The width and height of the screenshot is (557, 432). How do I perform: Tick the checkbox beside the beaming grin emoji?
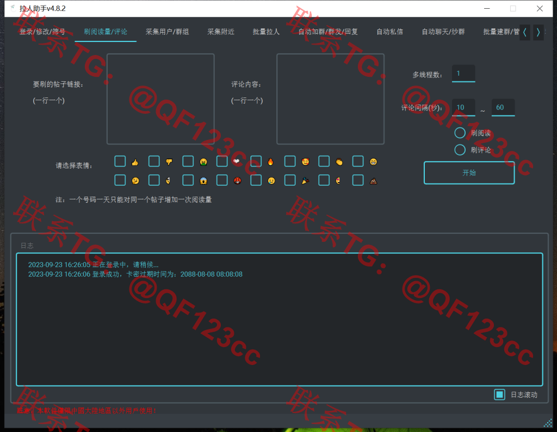tap(358, 161)
